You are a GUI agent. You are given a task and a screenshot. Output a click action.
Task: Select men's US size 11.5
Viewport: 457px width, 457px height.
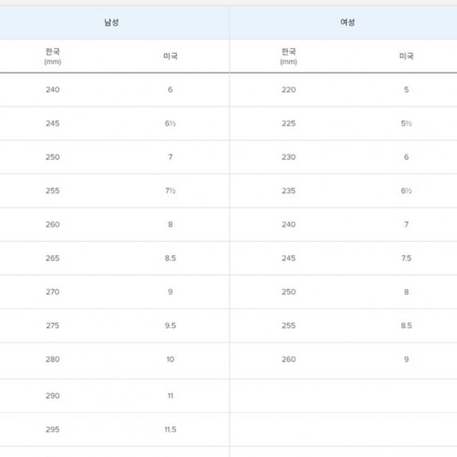pyautogui.click(x=170, y=430)
